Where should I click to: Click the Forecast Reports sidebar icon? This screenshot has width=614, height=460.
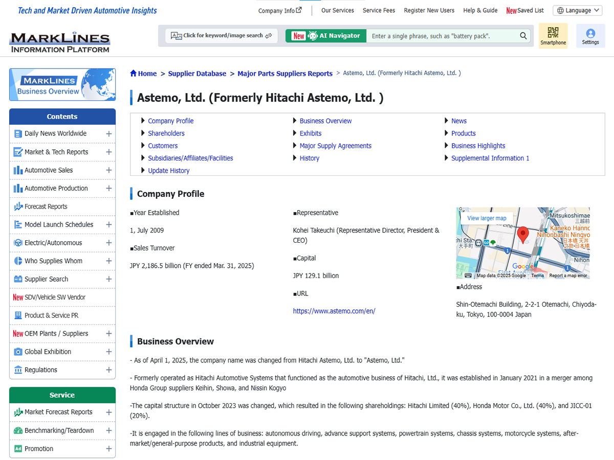18,206
